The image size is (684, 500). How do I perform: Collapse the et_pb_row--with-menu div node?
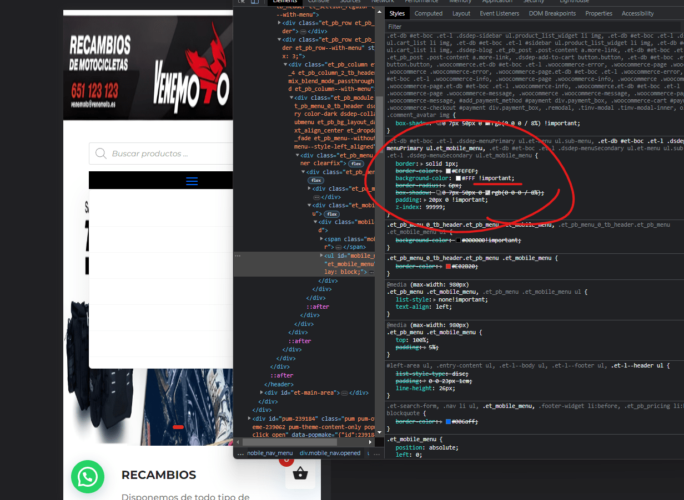(x=280, y=40)
